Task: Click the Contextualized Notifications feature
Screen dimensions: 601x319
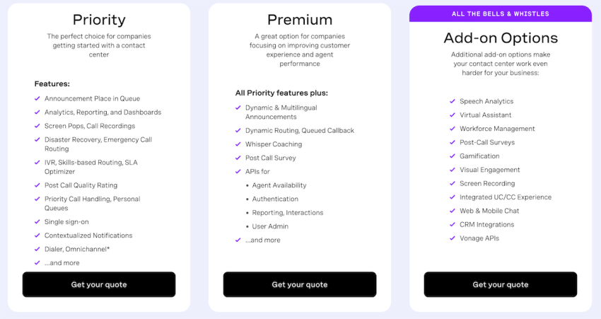Action: coord(88,236)
